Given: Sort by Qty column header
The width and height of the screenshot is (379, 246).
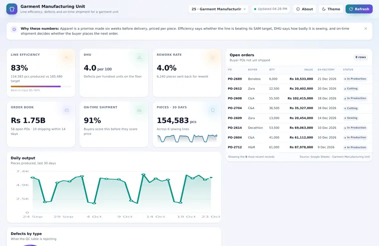Looking at the screenshot, I should click(272, 70).
